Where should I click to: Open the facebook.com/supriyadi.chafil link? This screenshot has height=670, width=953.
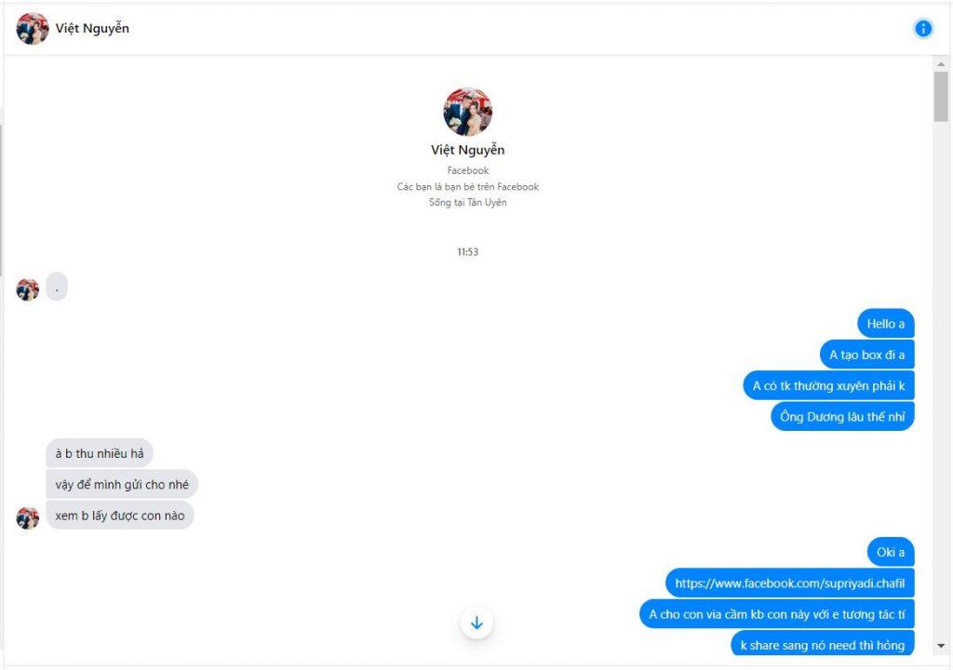(x=789, y=583)
